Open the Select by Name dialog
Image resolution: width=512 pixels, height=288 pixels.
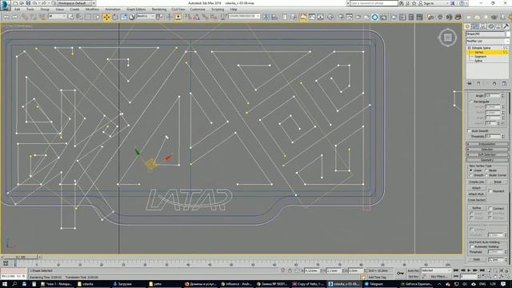pos(79,17)
